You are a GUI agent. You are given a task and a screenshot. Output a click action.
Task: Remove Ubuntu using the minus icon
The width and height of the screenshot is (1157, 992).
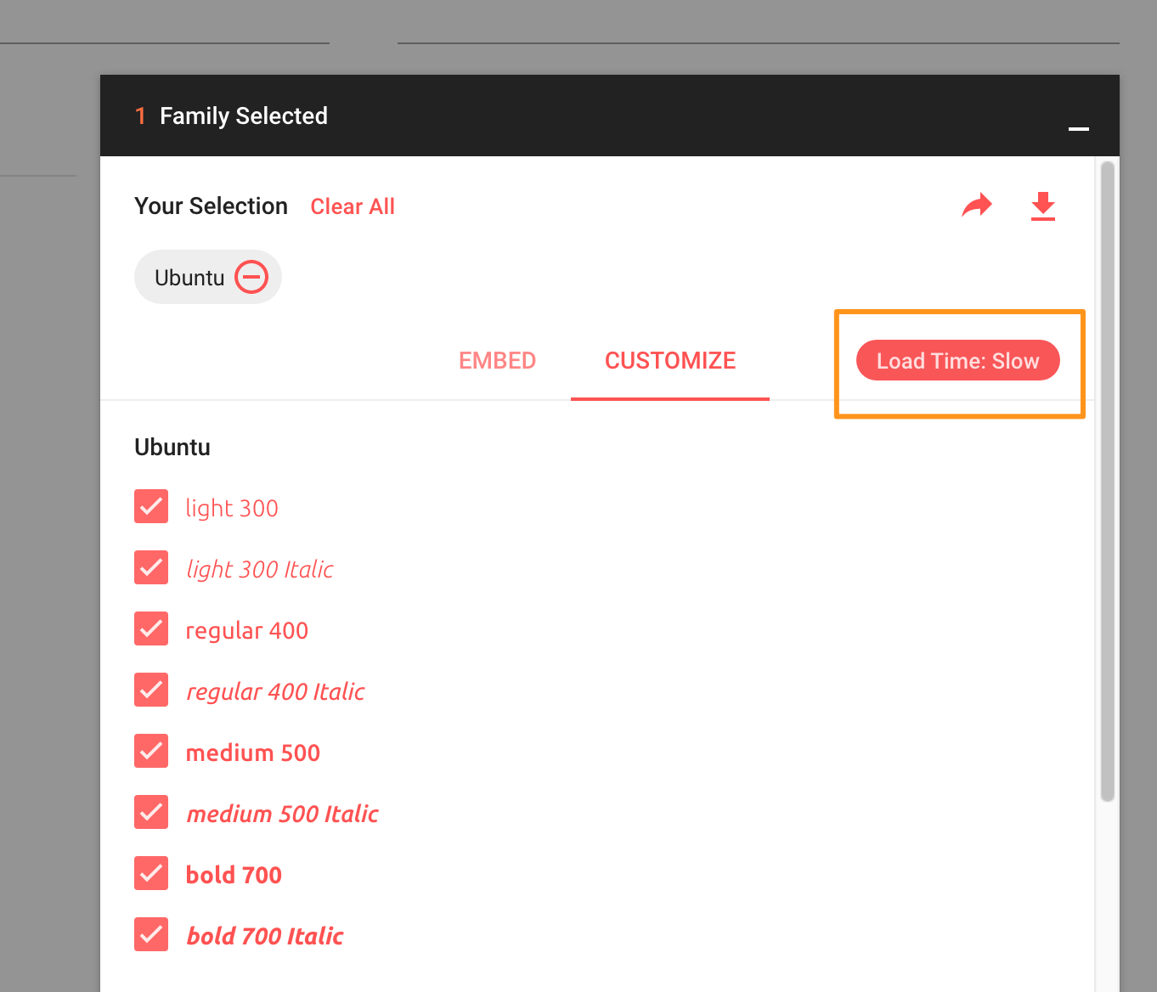coord(251,277)
